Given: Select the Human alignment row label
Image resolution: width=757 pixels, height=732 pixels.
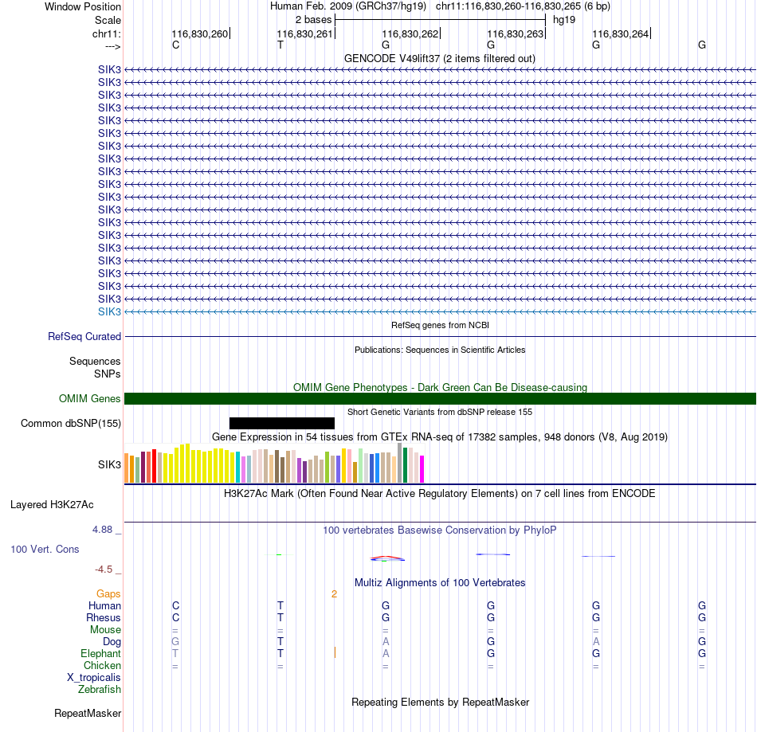Looking at the screenshot, I should 104,605.
